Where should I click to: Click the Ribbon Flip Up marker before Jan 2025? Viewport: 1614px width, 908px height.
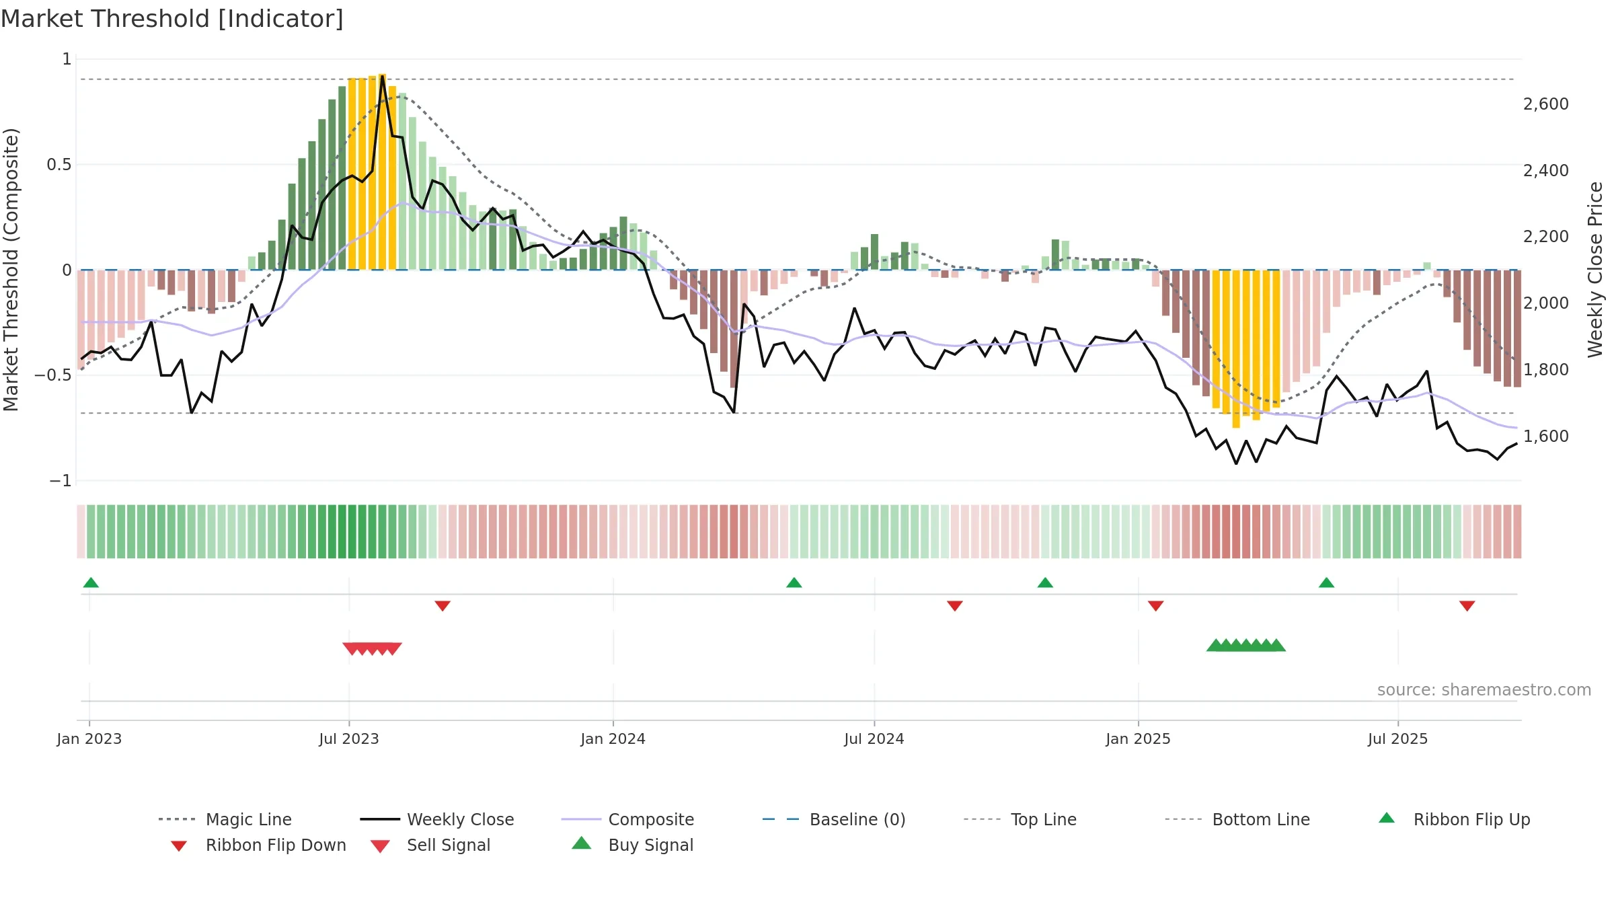[x=1045, y=582]
